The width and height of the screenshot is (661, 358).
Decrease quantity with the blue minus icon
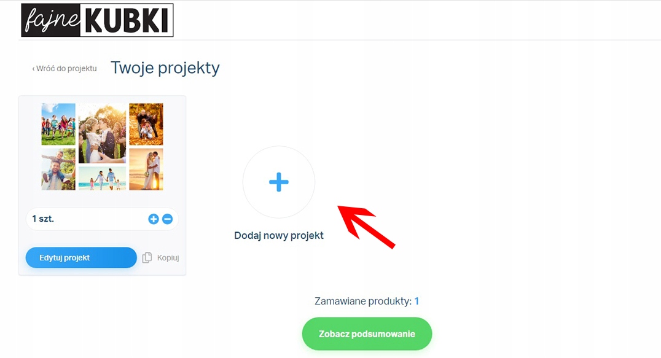[x=167, y=219]
